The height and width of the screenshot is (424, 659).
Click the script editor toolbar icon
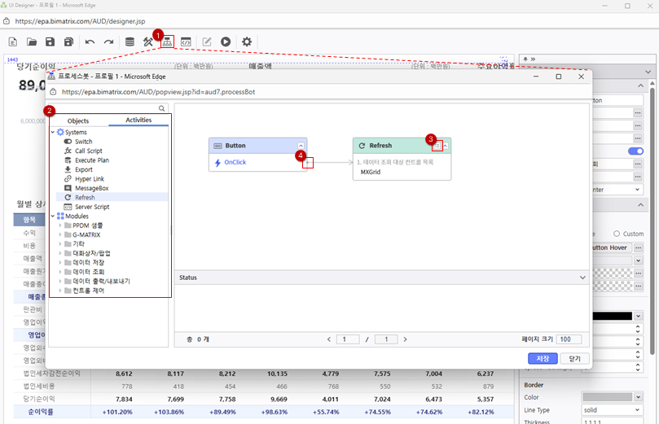(187, 42)
